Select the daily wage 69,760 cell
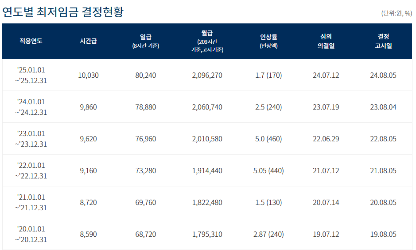416x250 pixels. click(x=146, y=202)
